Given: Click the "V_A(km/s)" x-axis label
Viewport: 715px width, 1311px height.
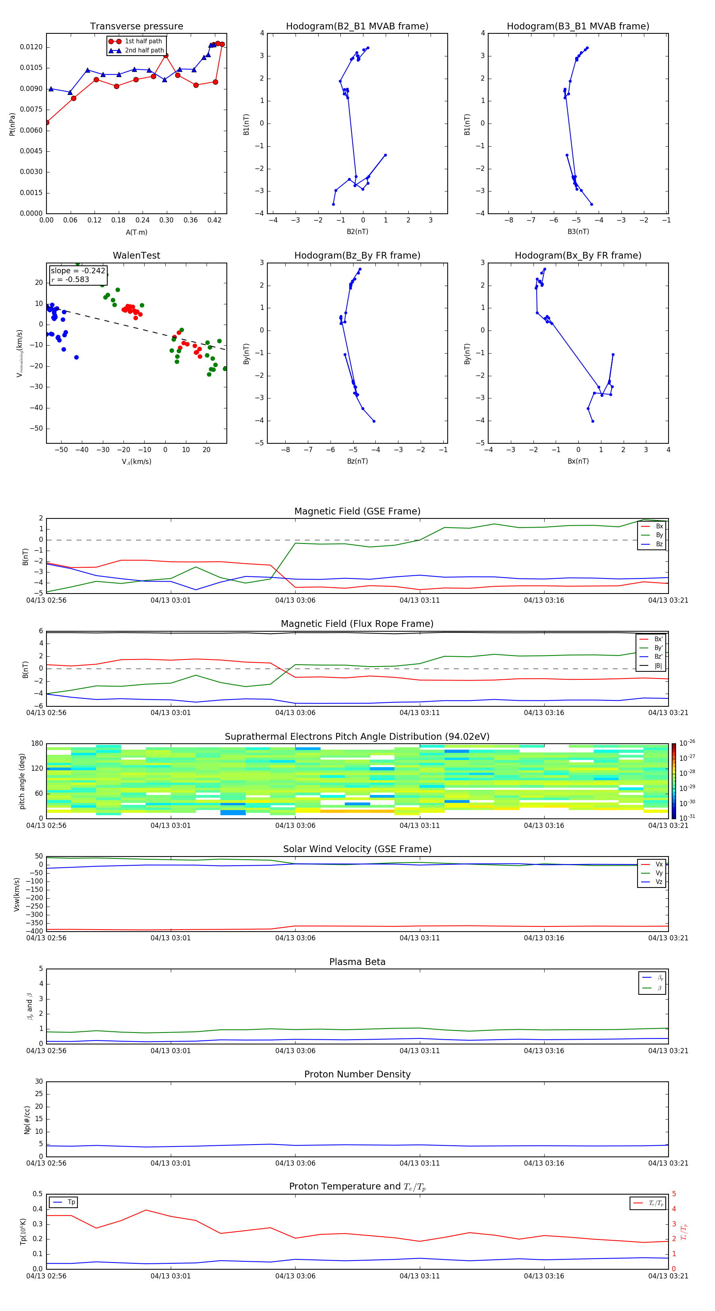Looking at the screenshot, I should click(x=136, y=462).
